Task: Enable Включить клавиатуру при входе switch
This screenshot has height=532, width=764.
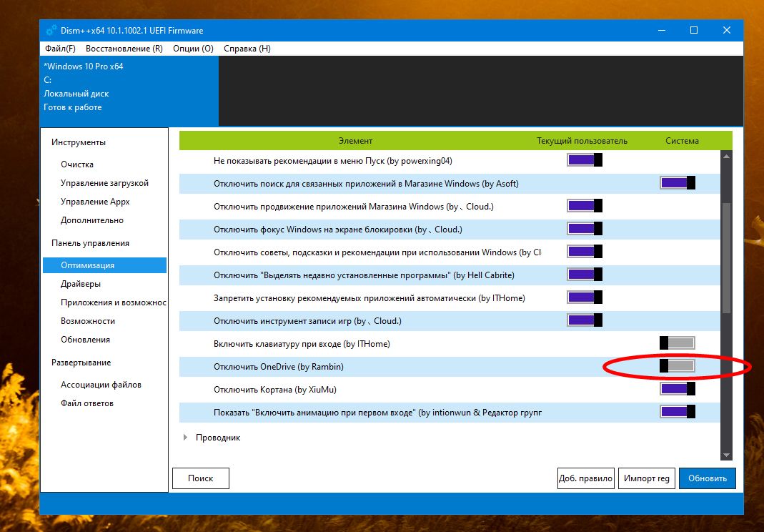Action: pyautogui.click(x=677, y=343)
